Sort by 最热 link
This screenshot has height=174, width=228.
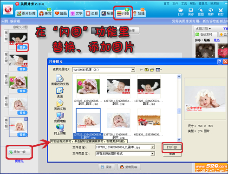[x=216, y=40]
